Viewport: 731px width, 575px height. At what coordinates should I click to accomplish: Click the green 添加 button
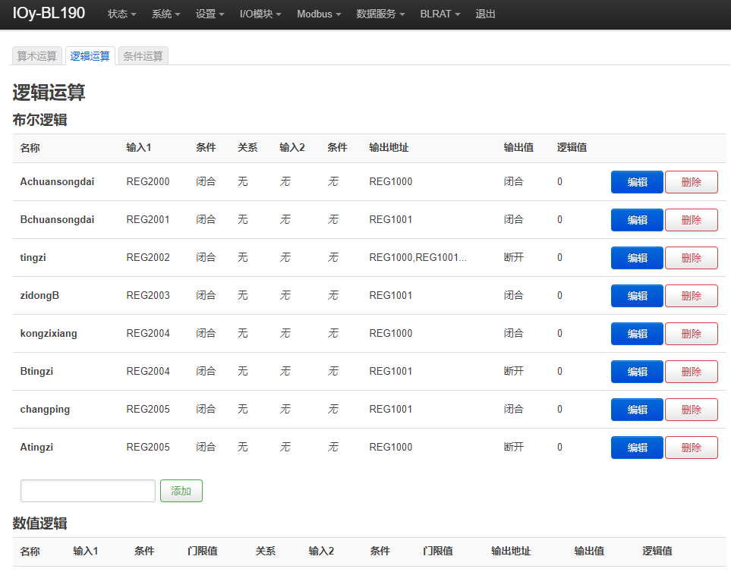(x=181, y=491)
